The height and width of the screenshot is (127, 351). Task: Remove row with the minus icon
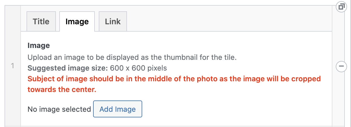coord(341,66)
